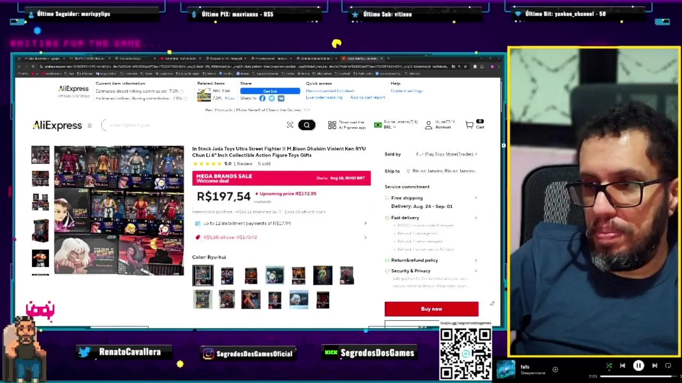The image size is (682, 383).
Task: Switch to the active AliExpress browser tab
Action: 362,58
